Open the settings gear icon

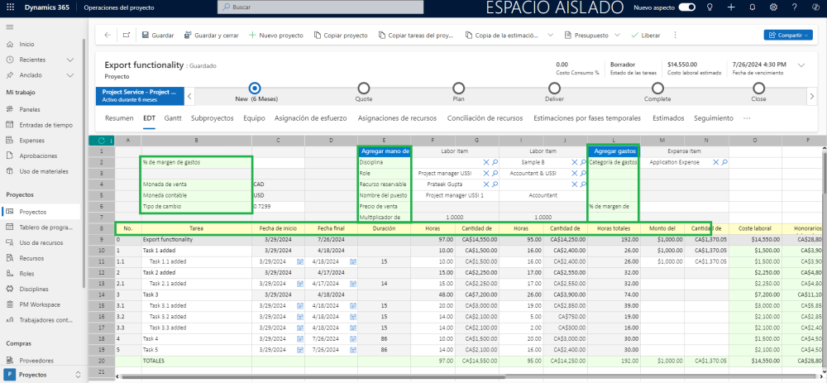tap(772, 7)
